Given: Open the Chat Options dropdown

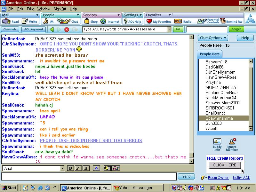Looking at the screenshot, I should pyautogui.click(x=213, y=38).
